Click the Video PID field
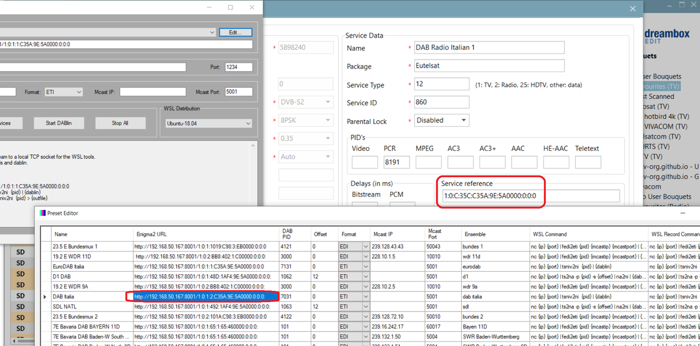 click(x=365, y=162)
